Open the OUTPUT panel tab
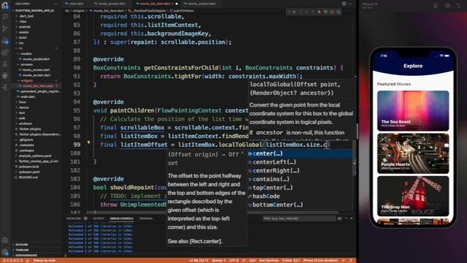467x263 pixels. [99, 218]
